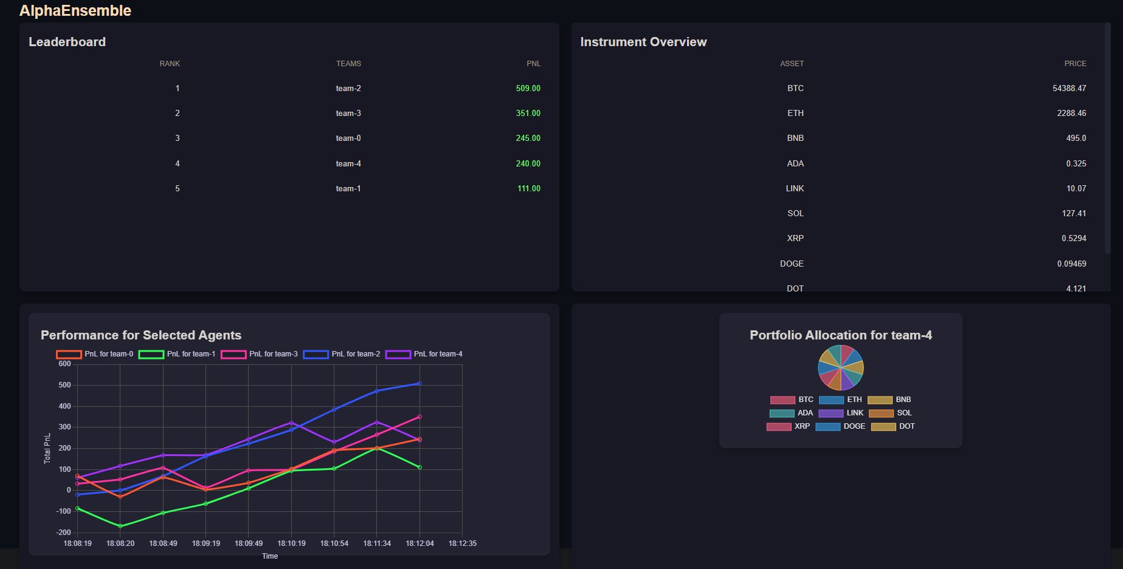
Task: Select the XRP asset label
Action: tap(795, 238)
